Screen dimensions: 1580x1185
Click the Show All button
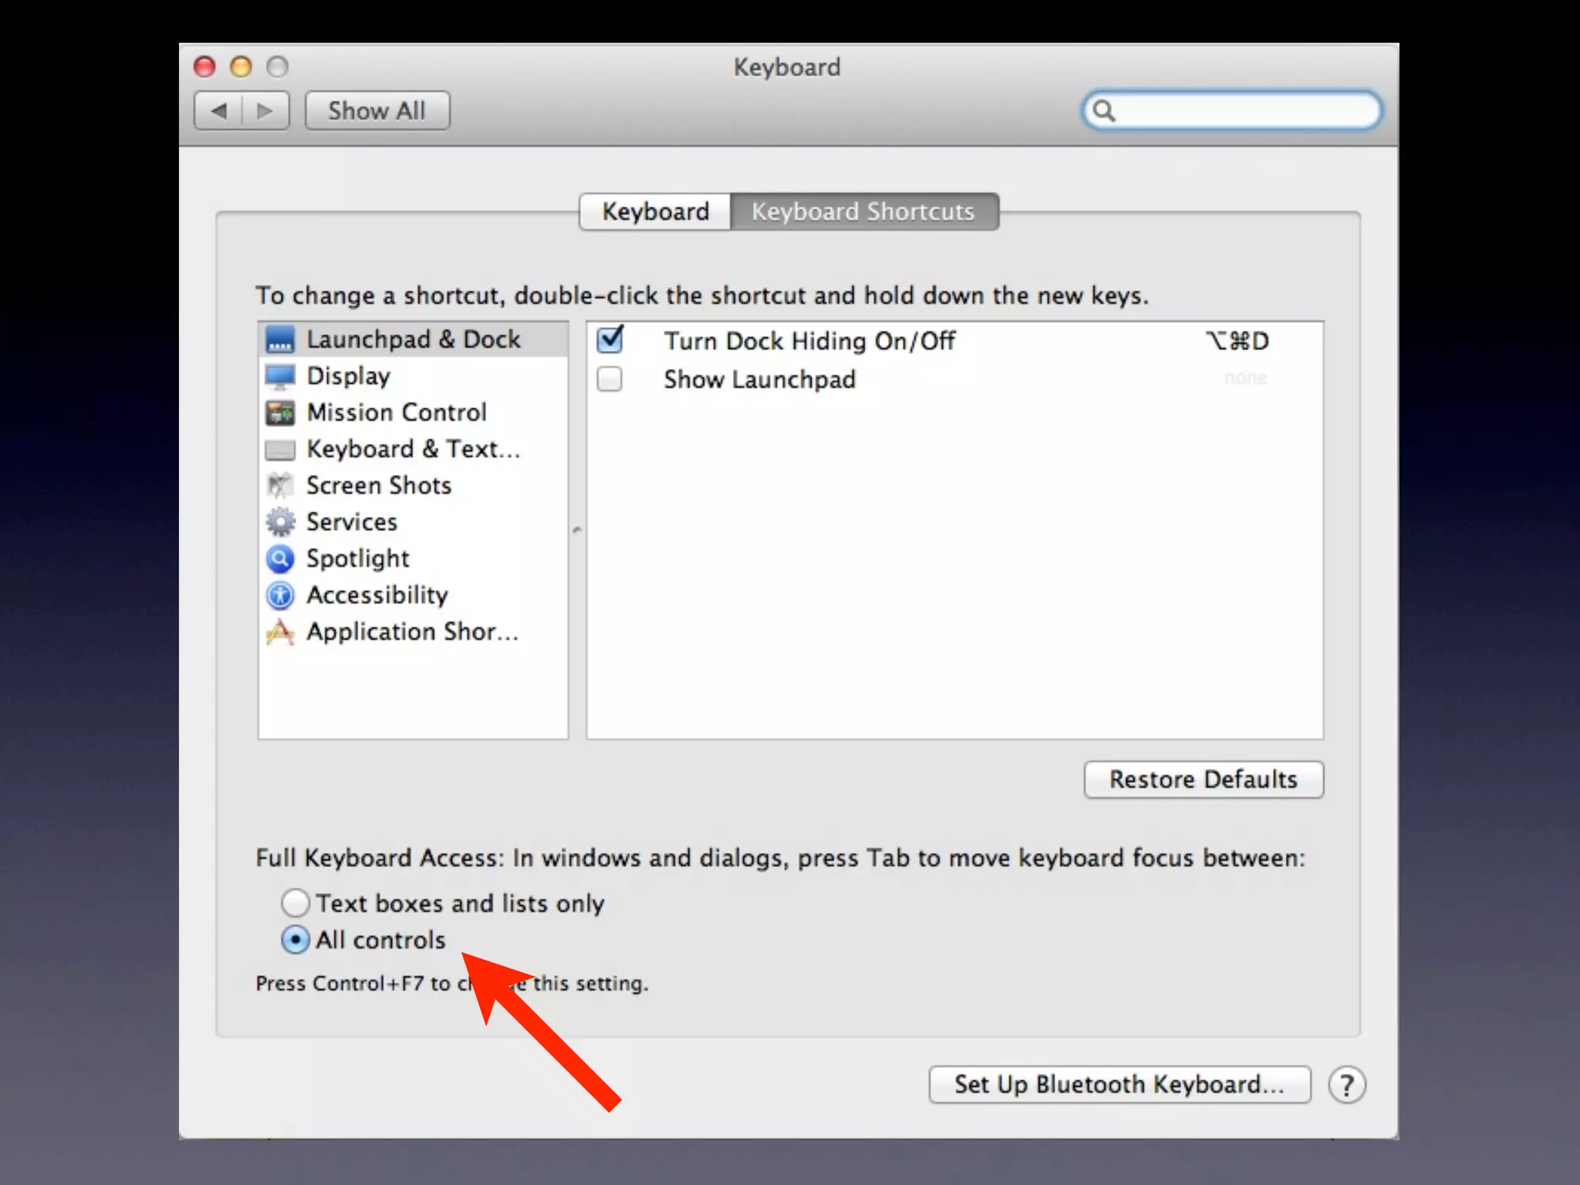[376, 111]
